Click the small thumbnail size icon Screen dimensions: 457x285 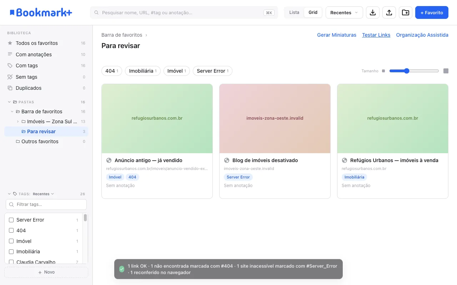pos(383,71)
